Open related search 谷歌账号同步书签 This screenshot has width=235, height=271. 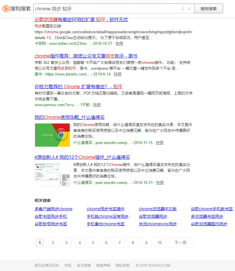coord(51,224)
